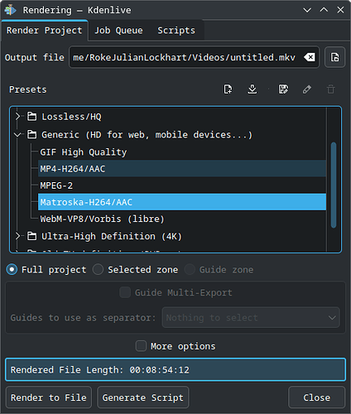
Task: Collapse the Generic preset group
Action: coord(17,135)
